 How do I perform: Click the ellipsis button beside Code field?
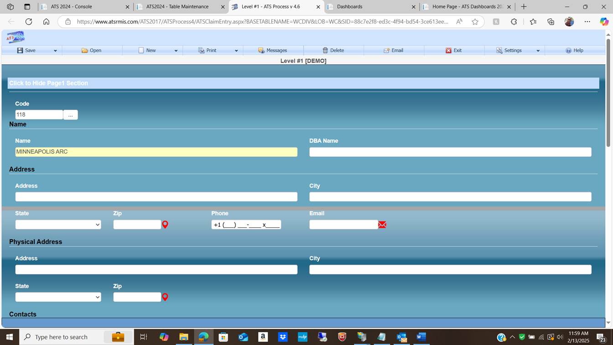(x=70, y=115)
